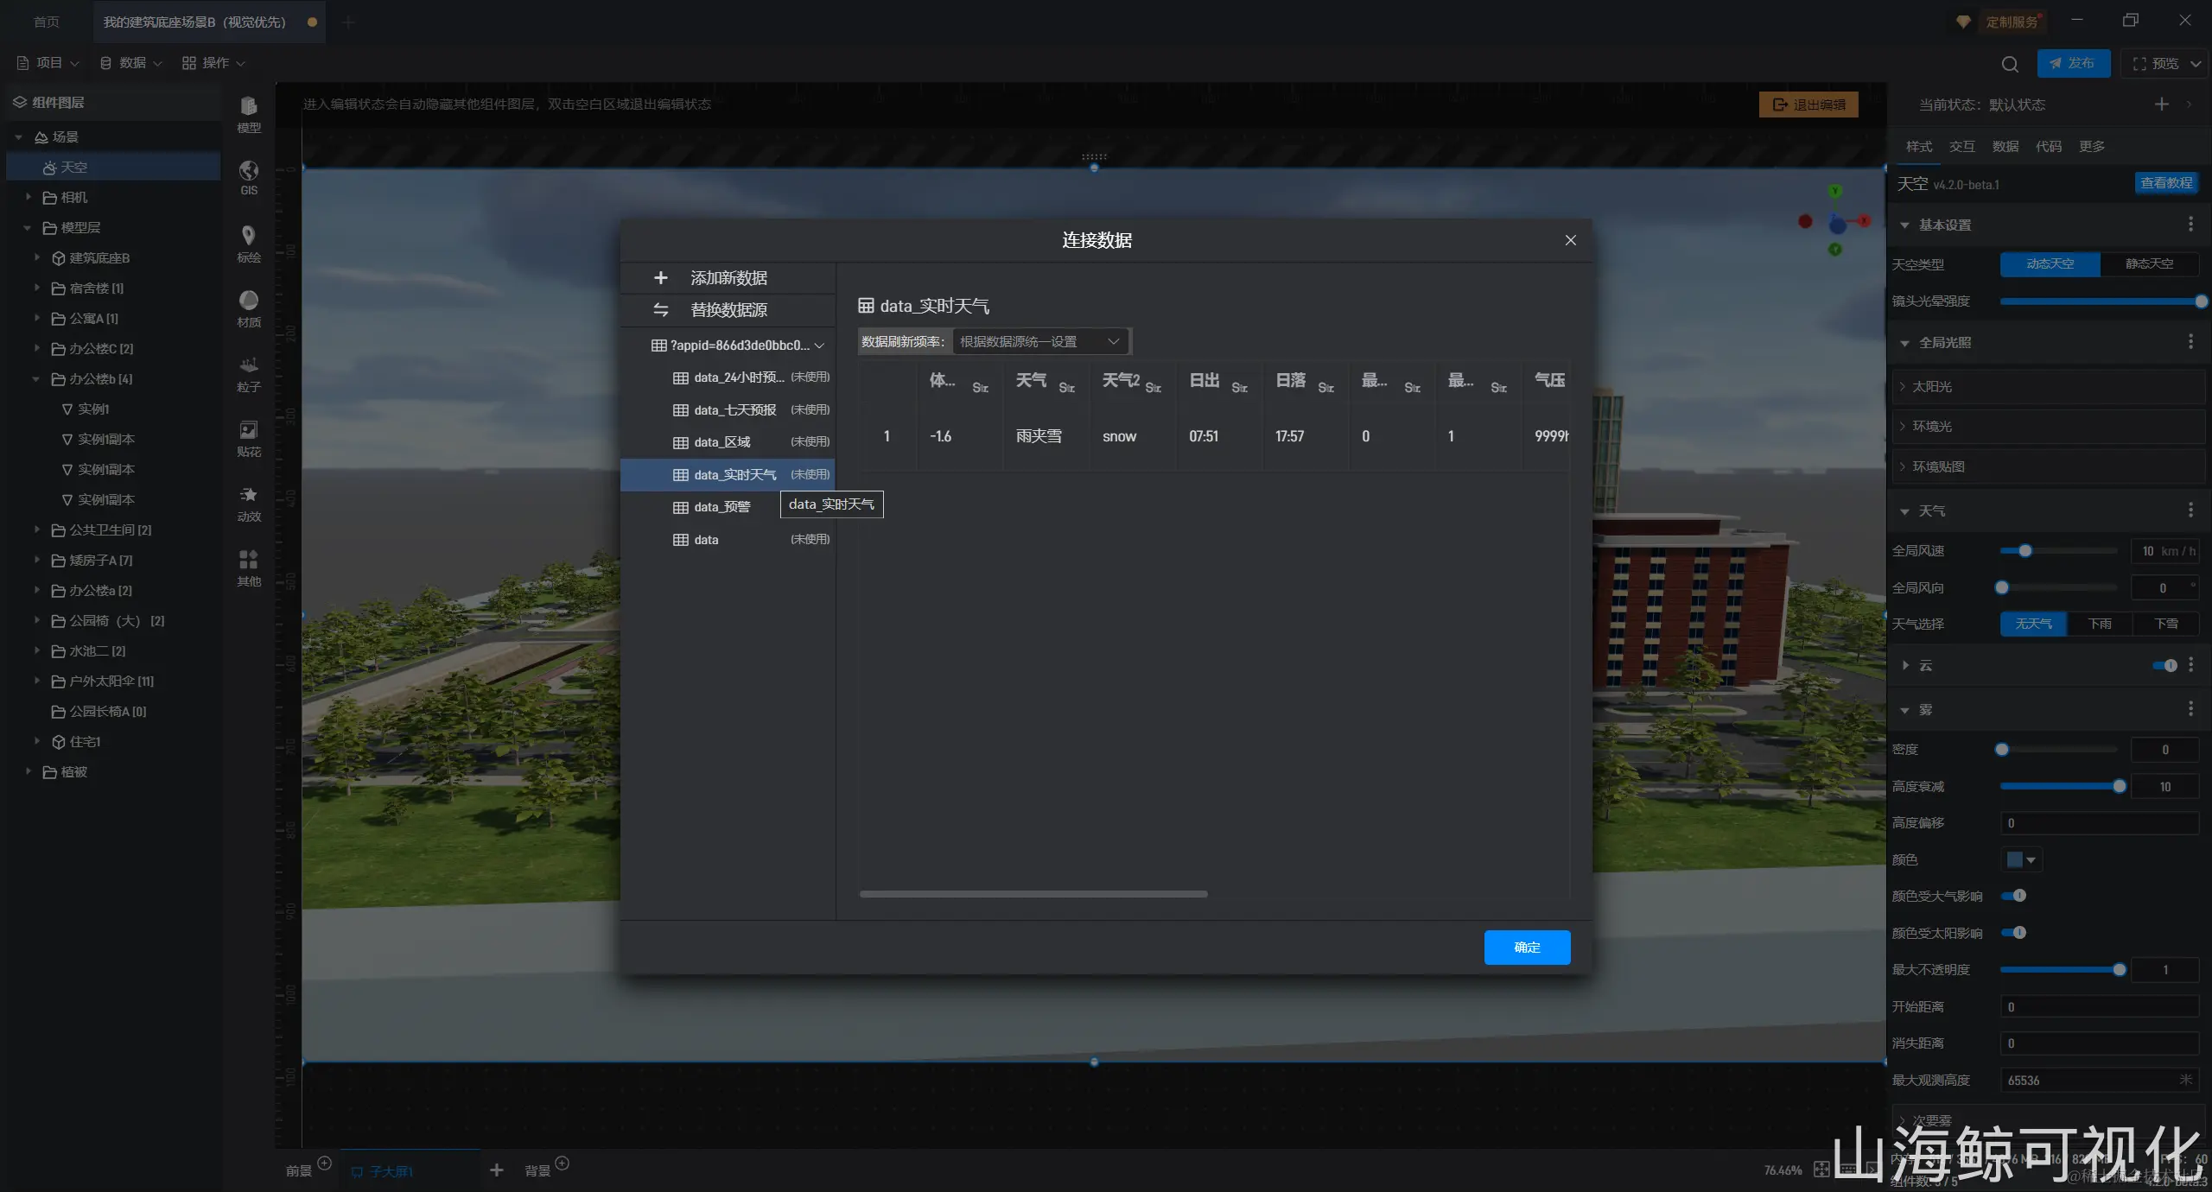
Task: Toggle 颜色受太阳影响 switch
Action: (x=2014, y=933)
